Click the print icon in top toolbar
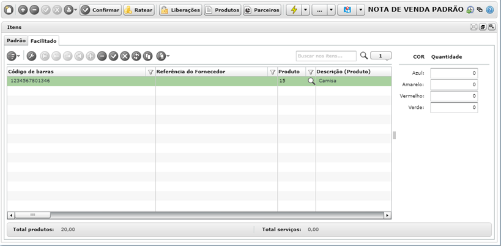This screenshot has width=501, height=246. click(68, 10)
